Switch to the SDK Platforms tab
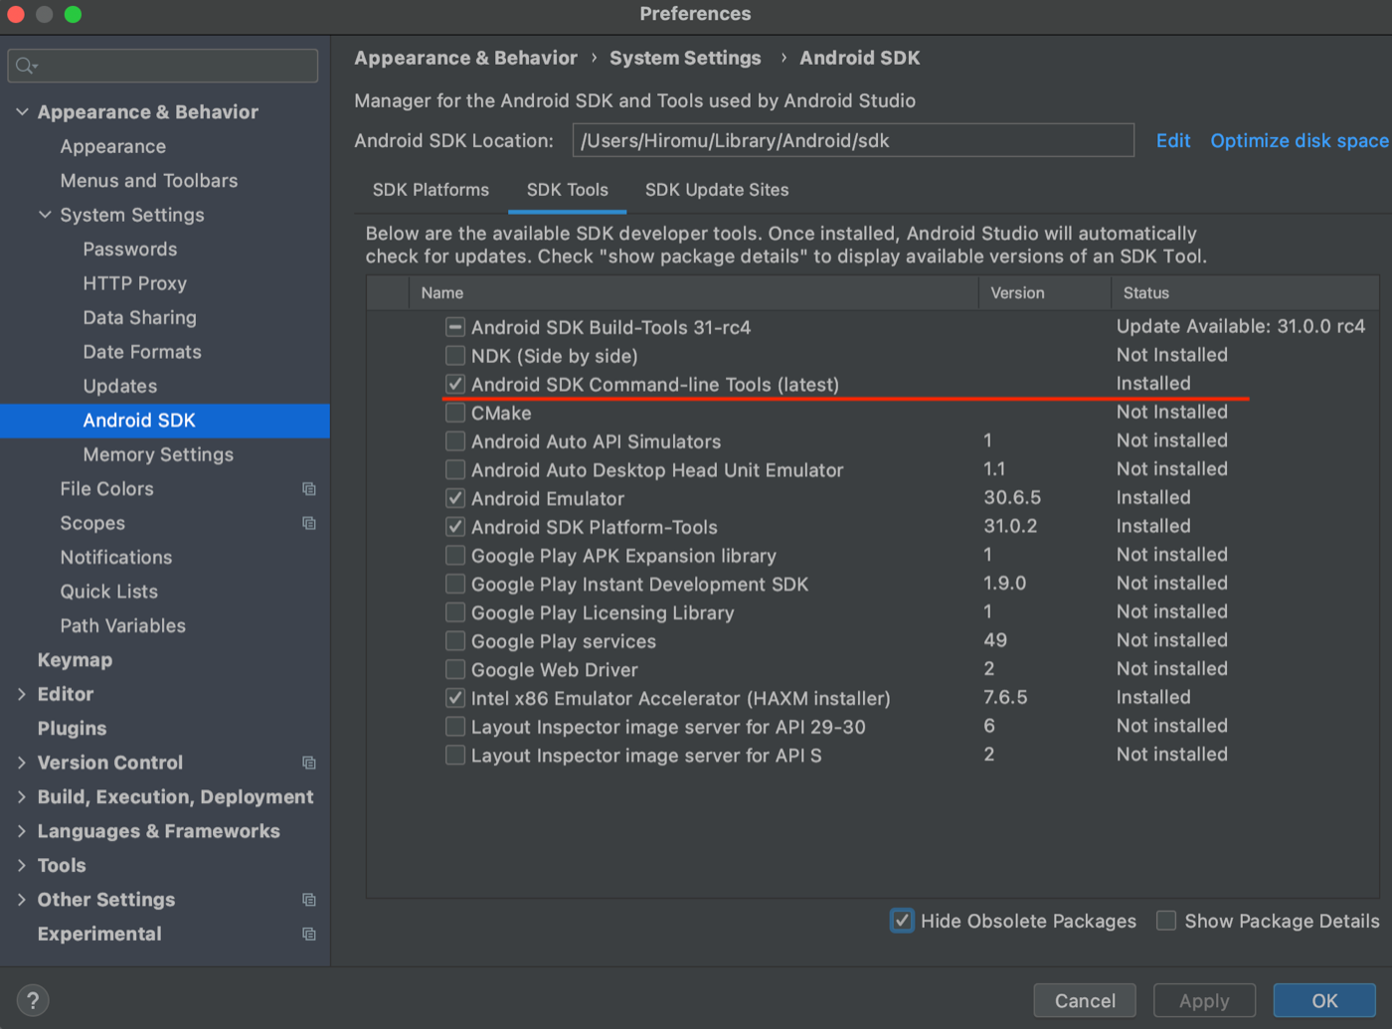This screenshot has width=1392, height=1029. pyautogui.click(x=431, y=190)
